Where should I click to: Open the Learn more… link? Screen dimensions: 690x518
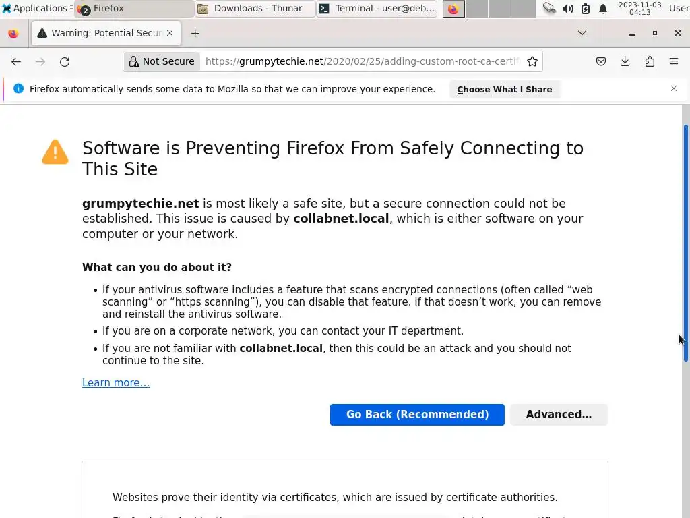pyautogui.click(x=116, y=382)
